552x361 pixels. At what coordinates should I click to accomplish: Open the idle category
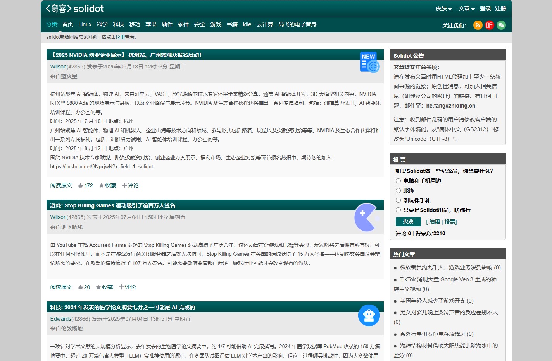click(x=247, y=24)
